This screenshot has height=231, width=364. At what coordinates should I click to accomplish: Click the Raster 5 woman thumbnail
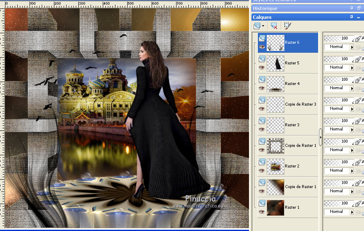(276, 64)
